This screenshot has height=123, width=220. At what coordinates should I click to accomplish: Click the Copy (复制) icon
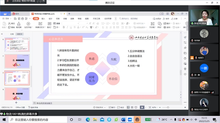(9, 27)
